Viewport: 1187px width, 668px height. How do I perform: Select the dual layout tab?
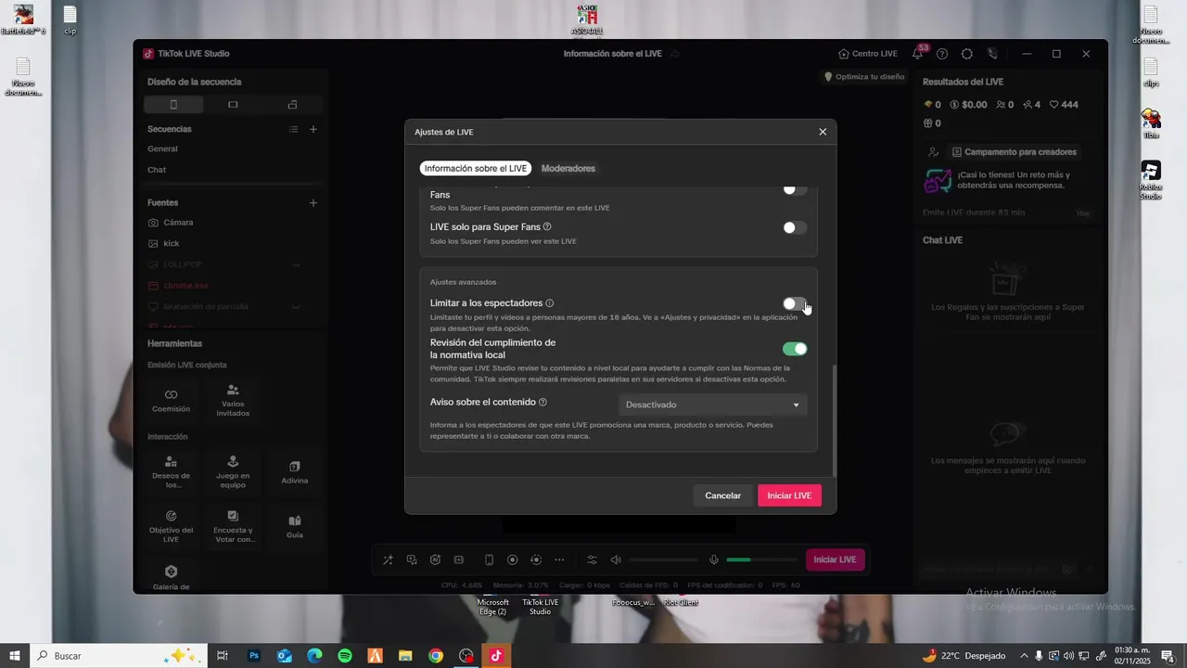coord(292,104)
